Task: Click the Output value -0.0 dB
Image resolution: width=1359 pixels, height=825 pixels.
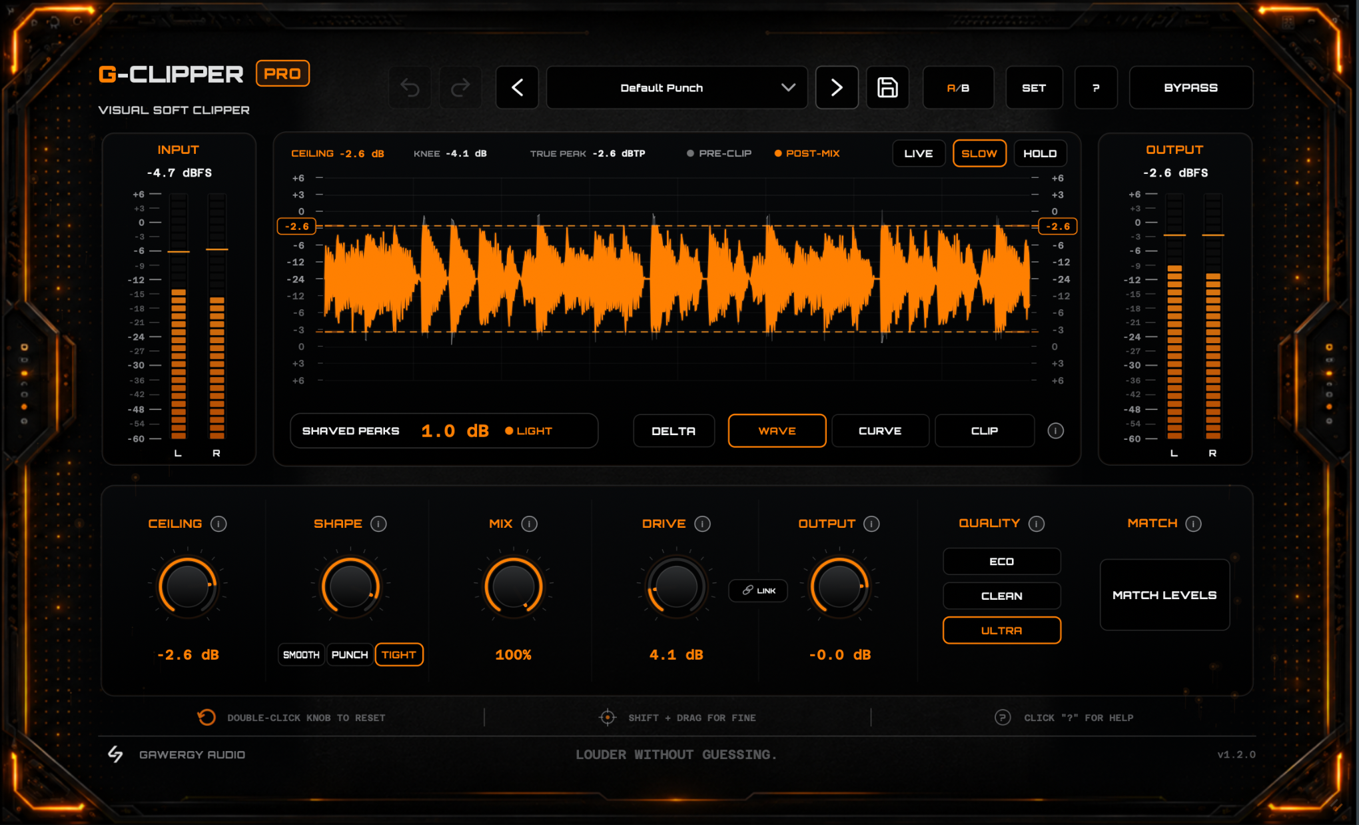Action: pyautogui.click(x=840, y=654)
